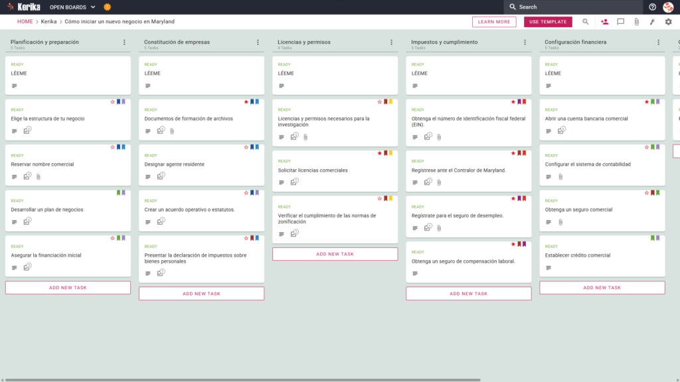Toggle star on Reservar nombre comercial card
The width and height of the screenshot is (680, 382).
(x=113, y=147)
